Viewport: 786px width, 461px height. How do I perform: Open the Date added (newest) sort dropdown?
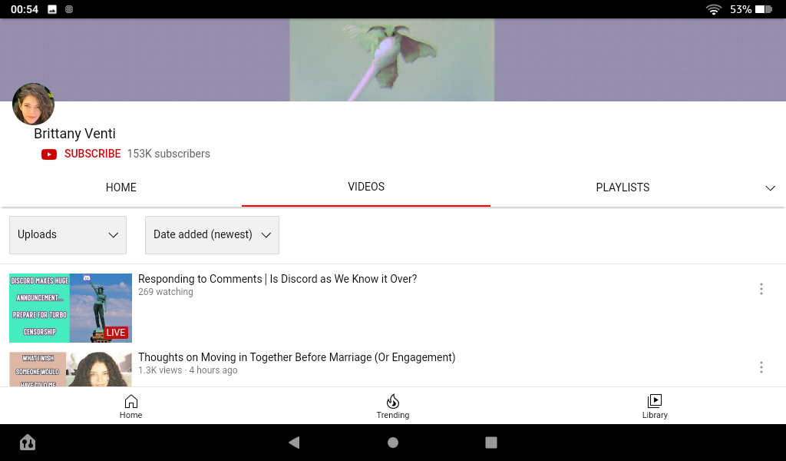[212, 235]
